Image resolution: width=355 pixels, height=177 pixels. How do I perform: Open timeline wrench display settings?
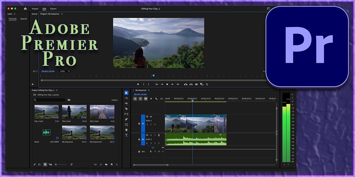coord(156,99)
